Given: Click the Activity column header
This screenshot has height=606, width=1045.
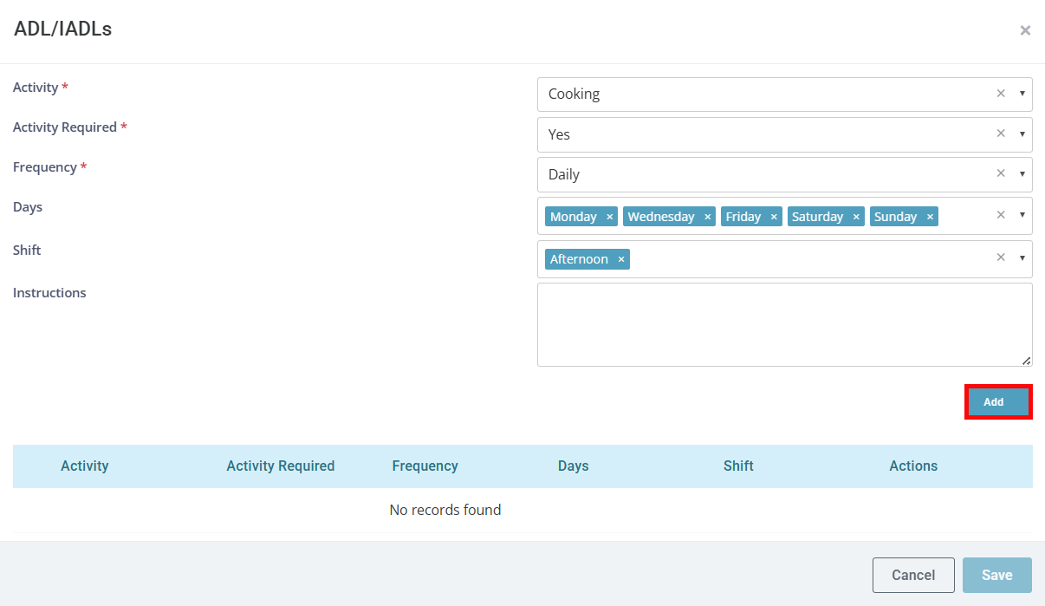Looking at the screenshot, I should click(85, 466).
